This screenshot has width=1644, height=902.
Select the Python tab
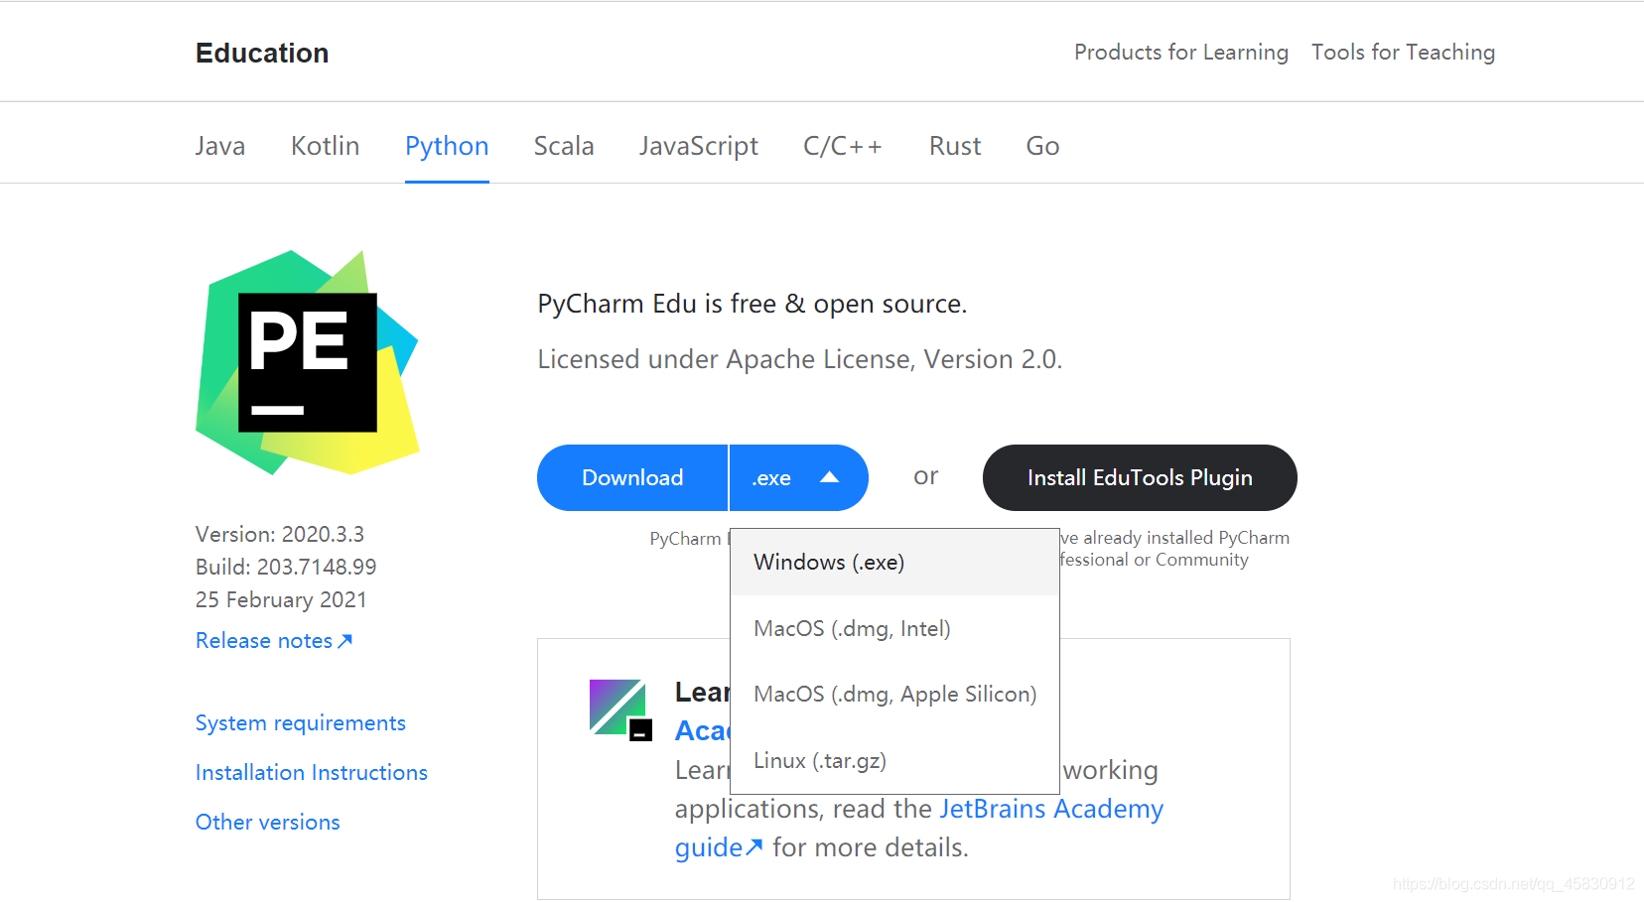(x=447, y=146)
